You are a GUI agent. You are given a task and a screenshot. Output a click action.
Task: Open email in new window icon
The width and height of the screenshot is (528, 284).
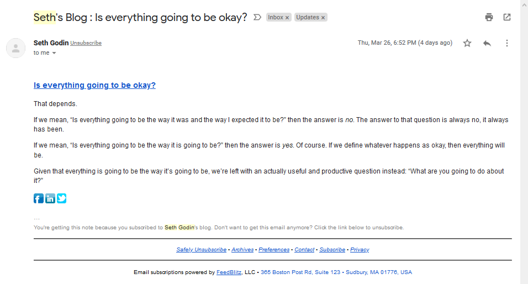click(507, 17)
